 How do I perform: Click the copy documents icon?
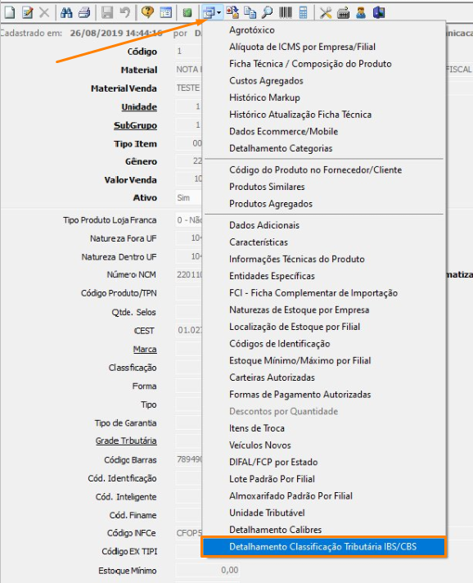click(250, 12)
